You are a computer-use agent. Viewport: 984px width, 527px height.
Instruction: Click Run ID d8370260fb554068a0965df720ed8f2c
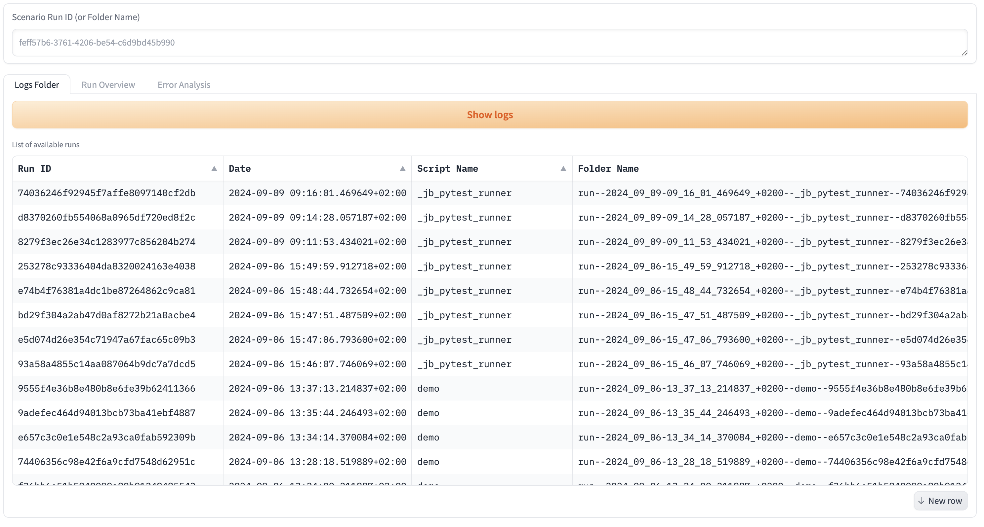(x=106, y=218)
